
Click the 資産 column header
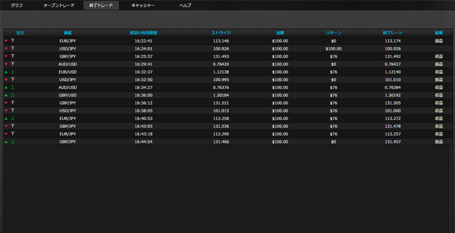point(68,33)
